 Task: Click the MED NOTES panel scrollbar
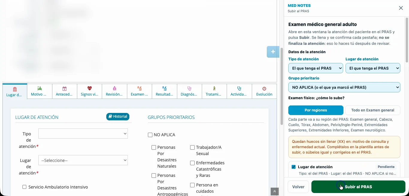click(x=407, y=40)
